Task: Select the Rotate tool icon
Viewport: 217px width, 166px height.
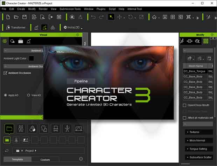Action: tap(130, 17)
